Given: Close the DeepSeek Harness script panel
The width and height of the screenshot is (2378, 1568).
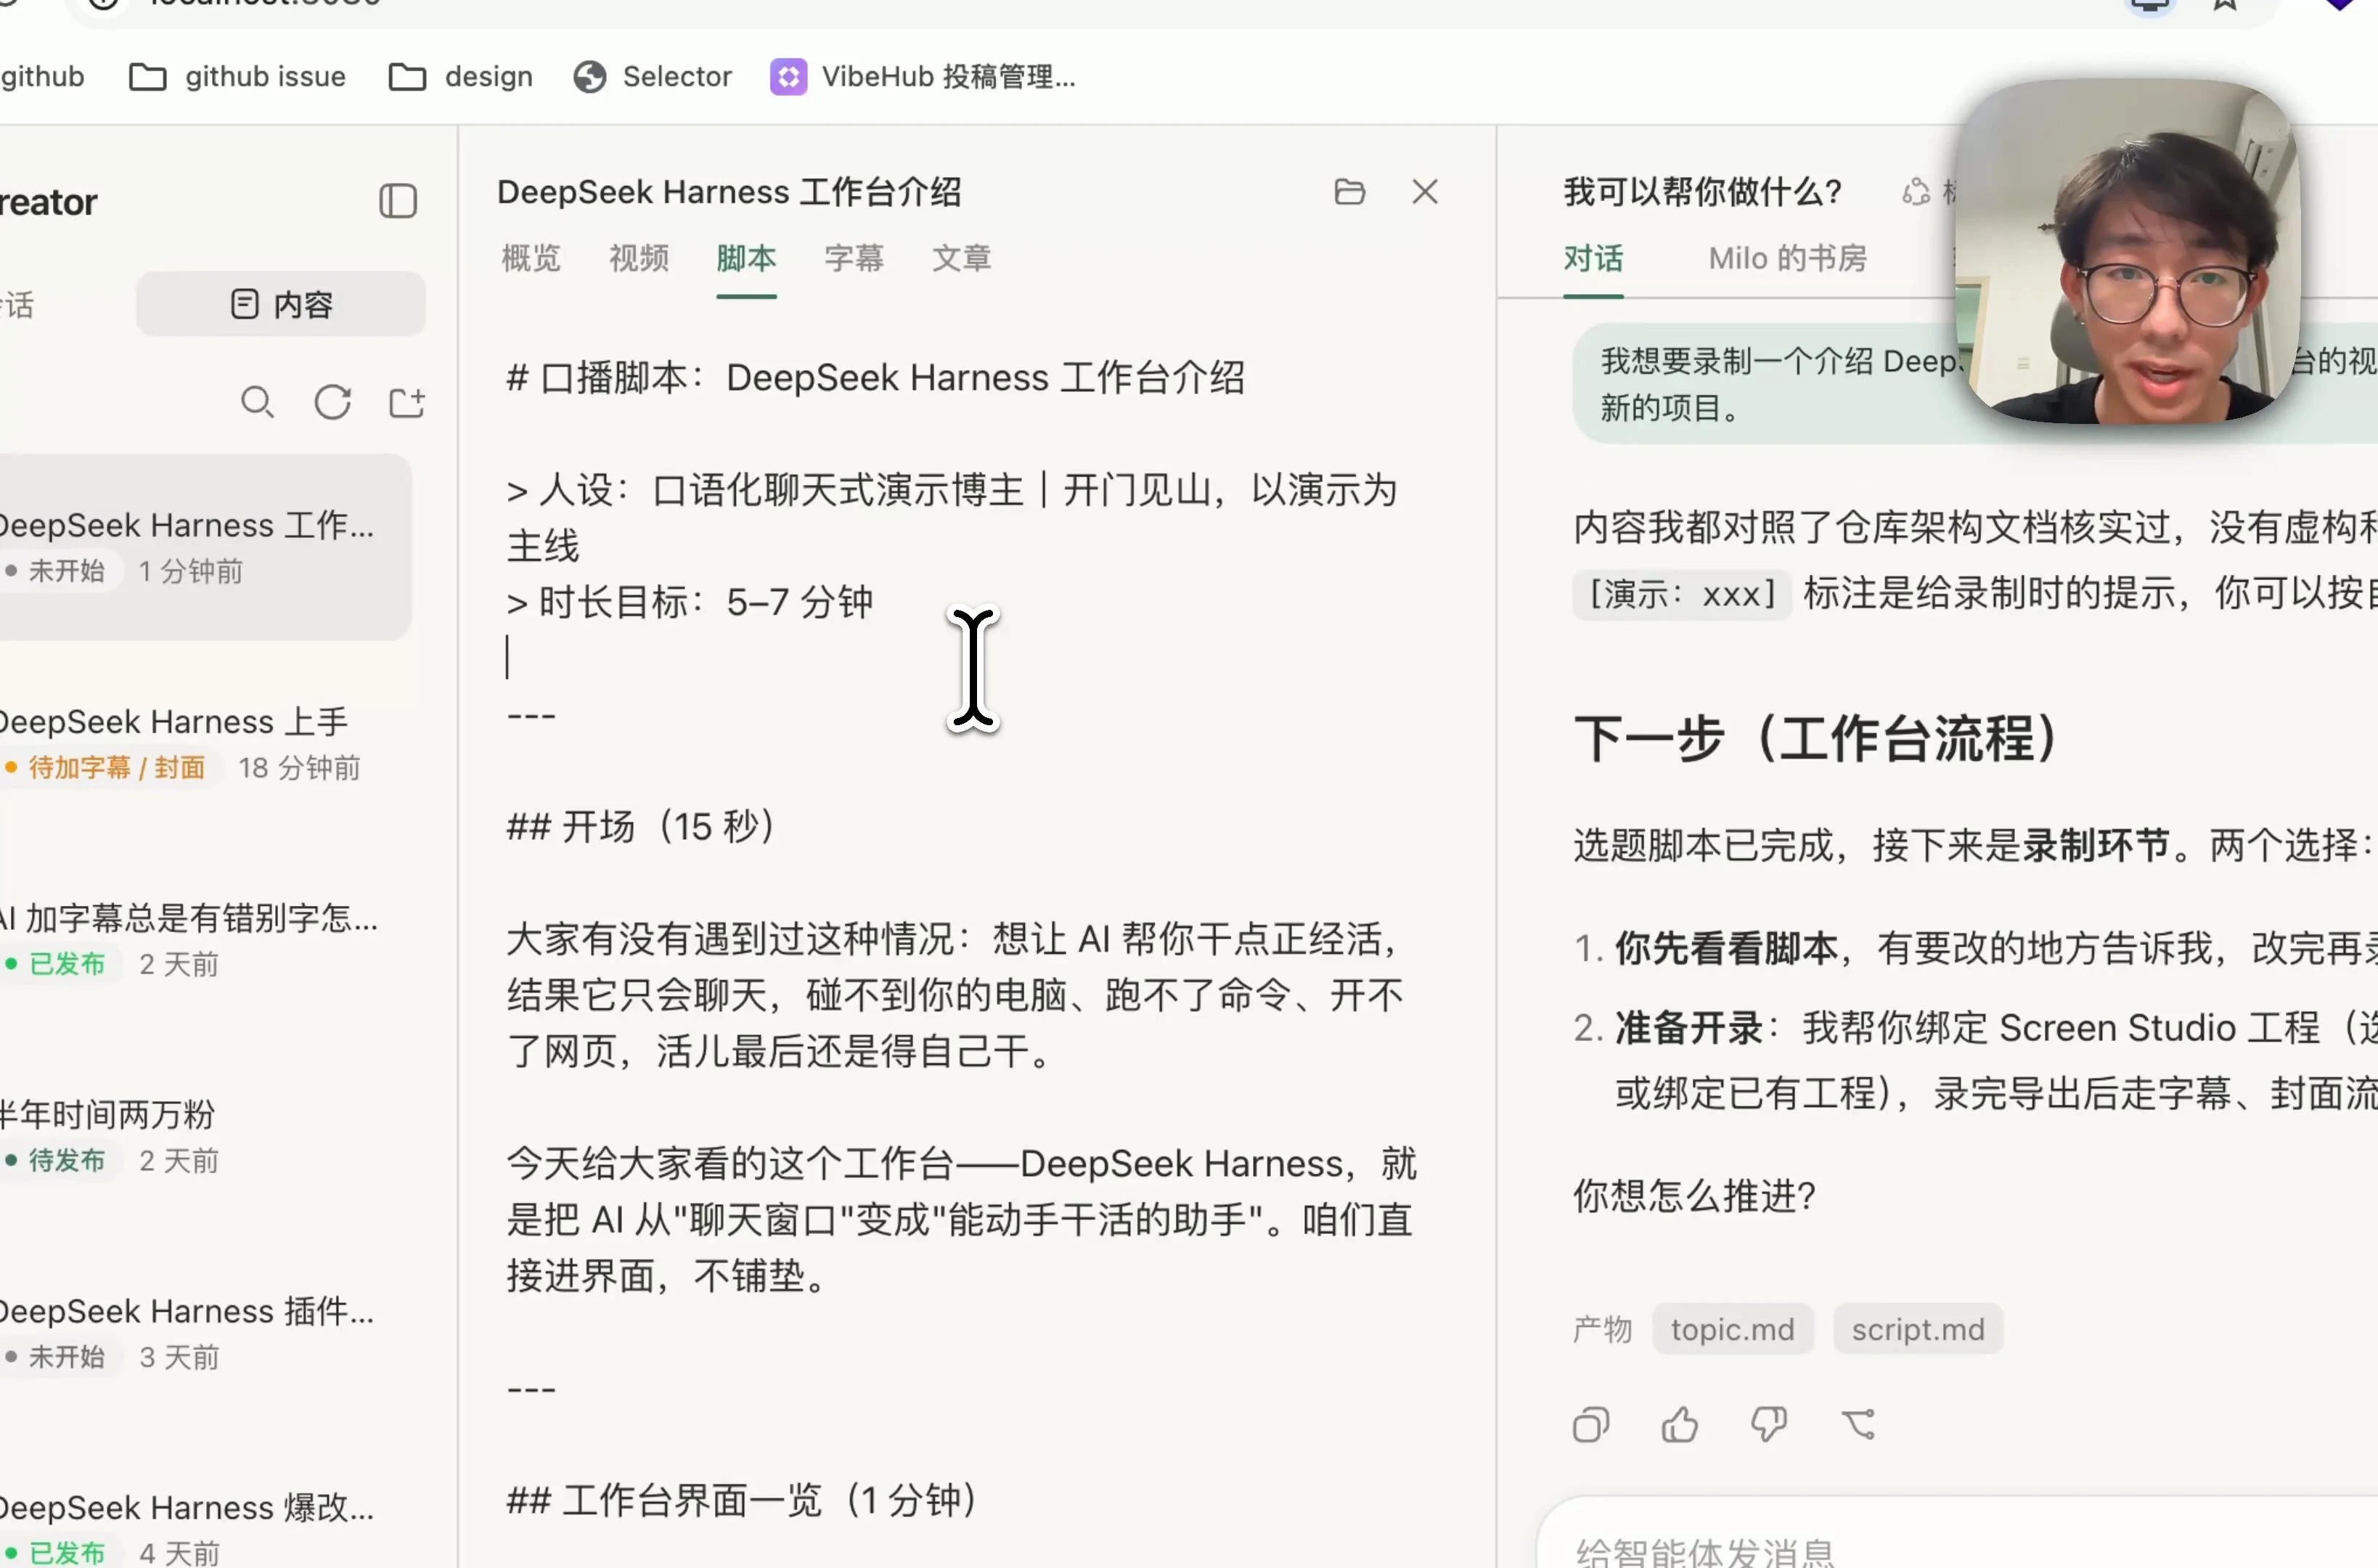Looking at the screenshot, I should 1425,191.
